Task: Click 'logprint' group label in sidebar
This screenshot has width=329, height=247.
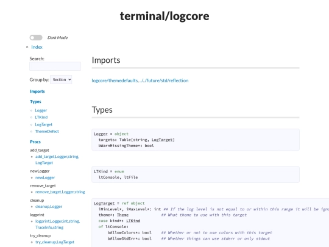Action: tap(37, 215)
